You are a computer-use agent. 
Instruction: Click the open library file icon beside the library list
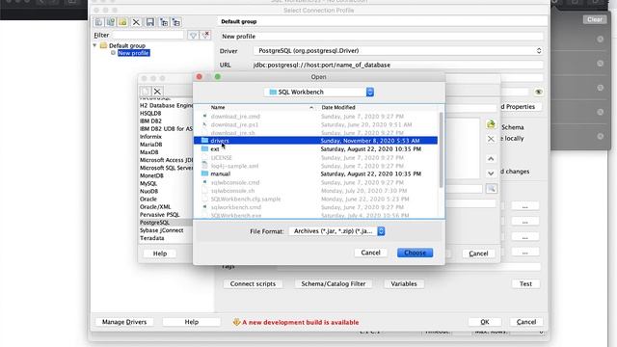491,124
